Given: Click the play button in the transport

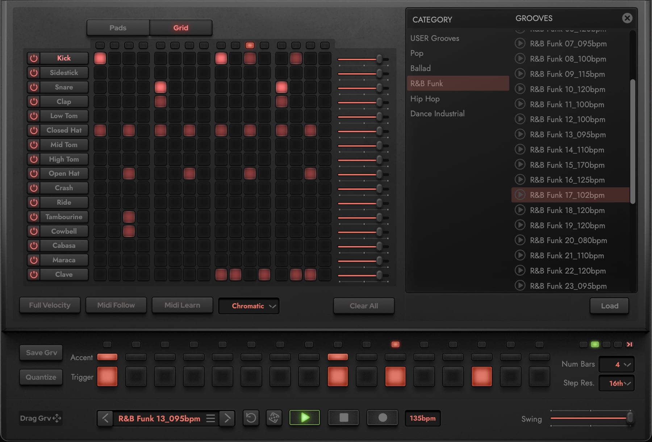Looking at the screenshot, I should (x=305, y=418).
